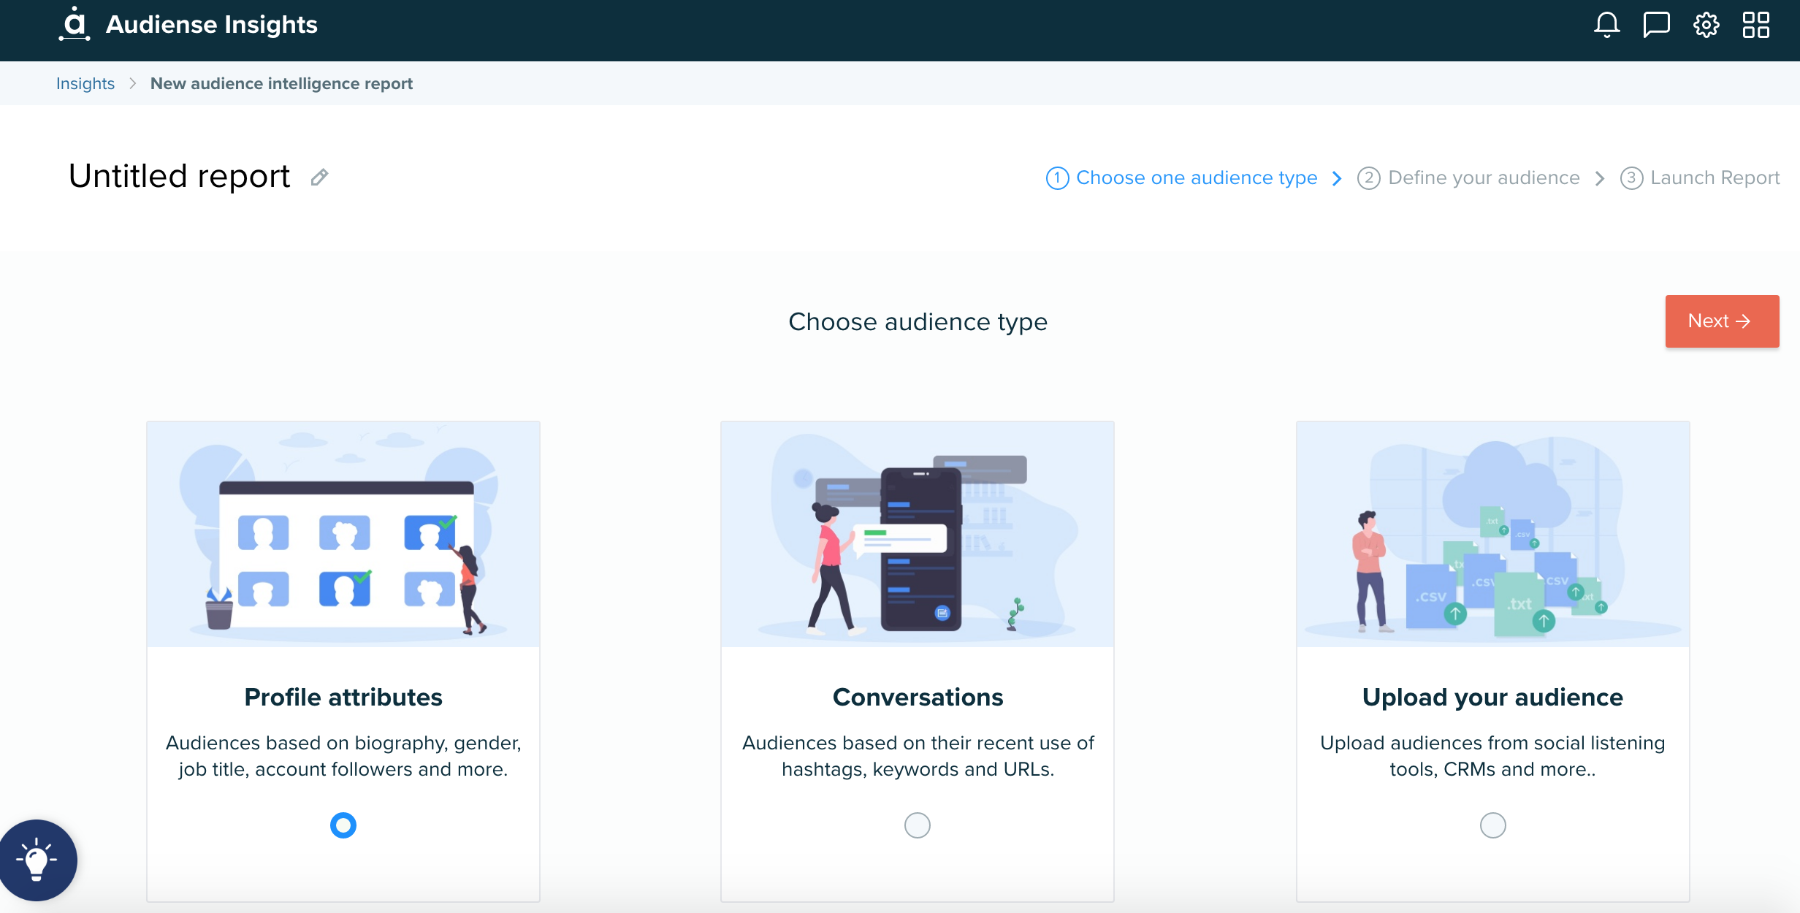Select the Define your audience step

coord(1484,177)
